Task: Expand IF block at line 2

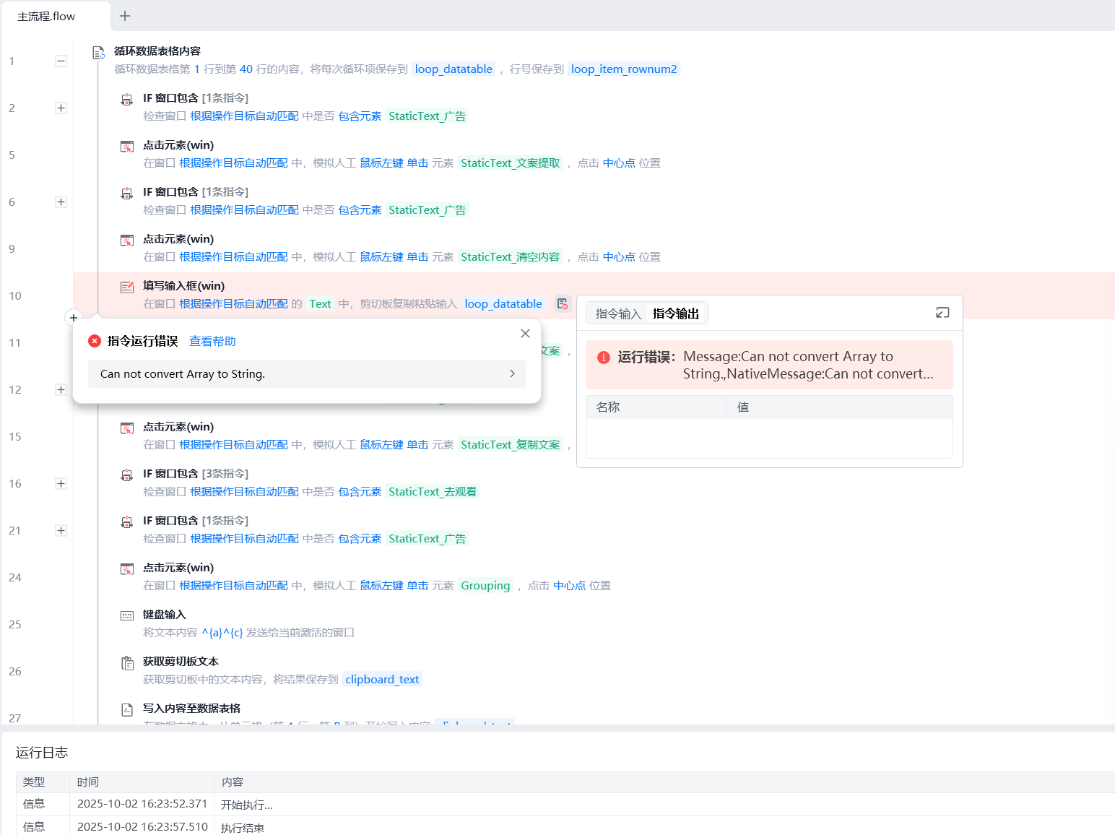Action: coord(61,108)
